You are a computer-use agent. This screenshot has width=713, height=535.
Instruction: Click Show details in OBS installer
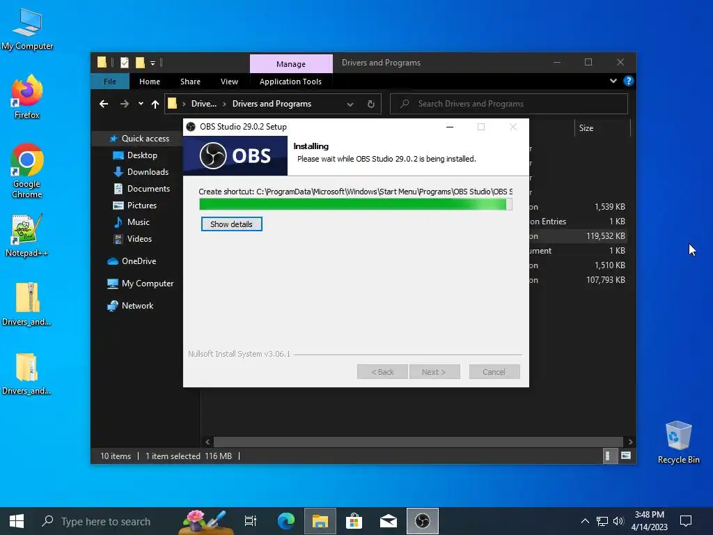coord(231,224)
